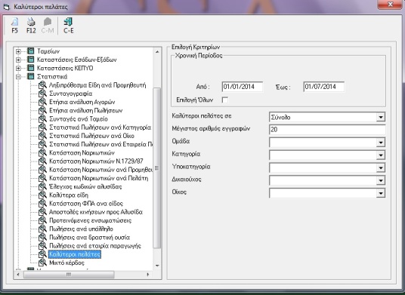The image size is (405, 295).
Task: Click the Ληξιπρόθεσμα Είδη ανά Προμηθευτή report icon
Action: click(42, 85)
